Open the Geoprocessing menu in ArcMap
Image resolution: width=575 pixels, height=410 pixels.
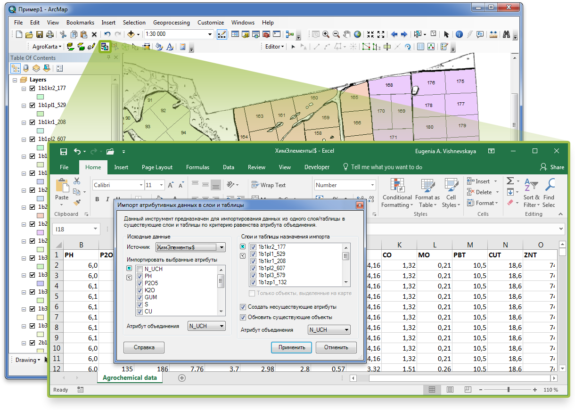coord(172,23)
